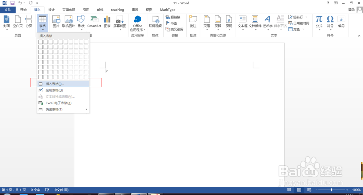This screenshot has height=195, width=363.
Task: Switch to the Page Layout (页面布局) tab
Action: click(69, 10)
